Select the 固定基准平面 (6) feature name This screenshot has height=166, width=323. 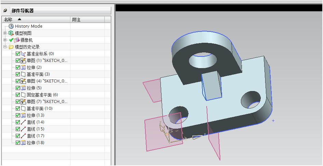[x=42, y=95]
